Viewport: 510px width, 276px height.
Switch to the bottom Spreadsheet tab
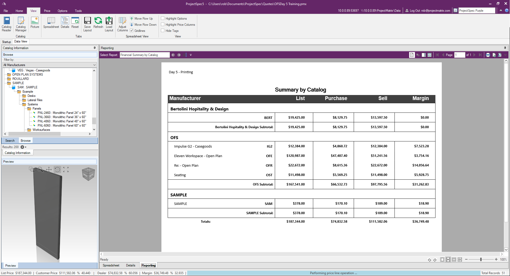coord(111,265)
